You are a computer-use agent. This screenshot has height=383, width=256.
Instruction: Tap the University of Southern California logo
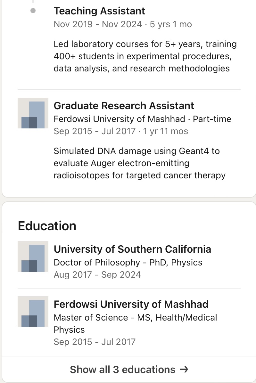[33, 257]
